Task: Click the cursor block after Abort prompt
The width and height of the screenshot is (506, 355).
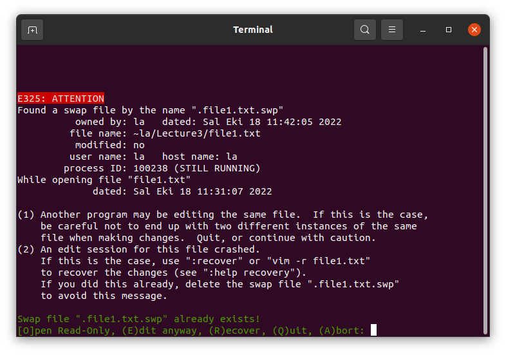Action: pyautogui.click(x=373, y=331)
